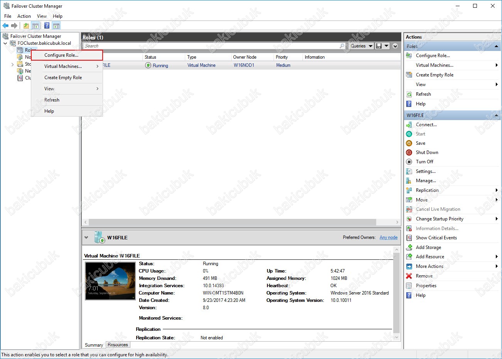The width and height of the screenshot is (502, 359).
Task: Choose Create Empty Role from context menu
Action: 67,78
